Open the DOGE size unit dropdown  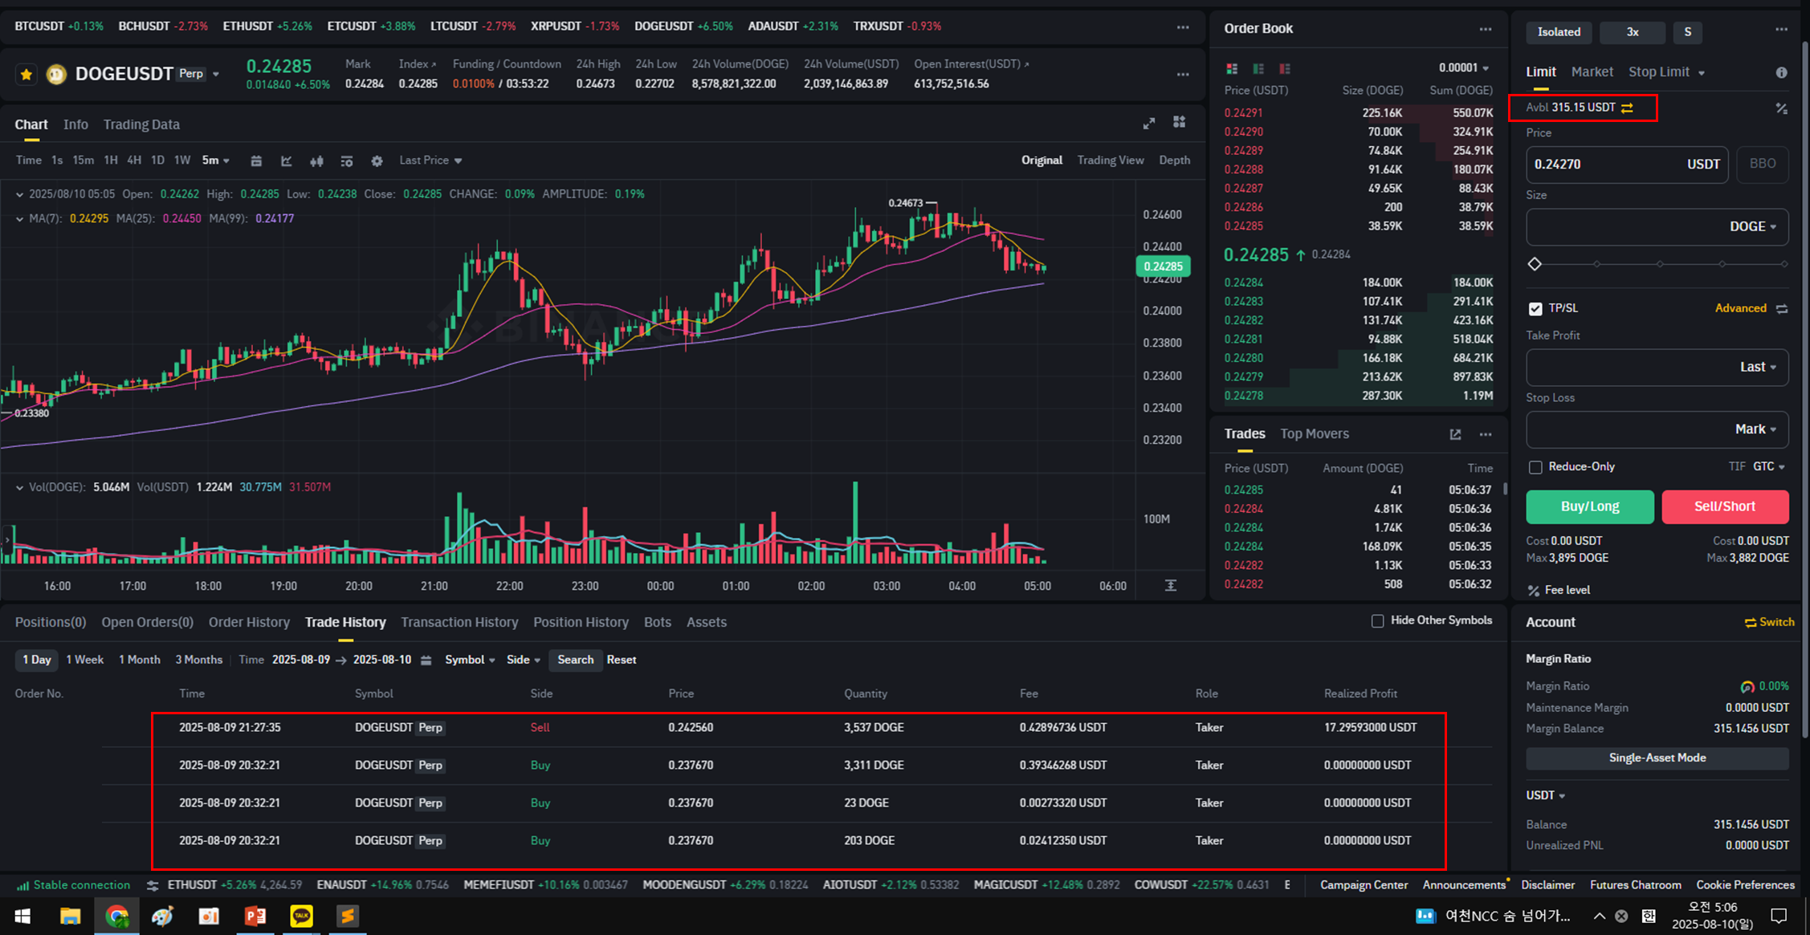tap(1753, 227)
